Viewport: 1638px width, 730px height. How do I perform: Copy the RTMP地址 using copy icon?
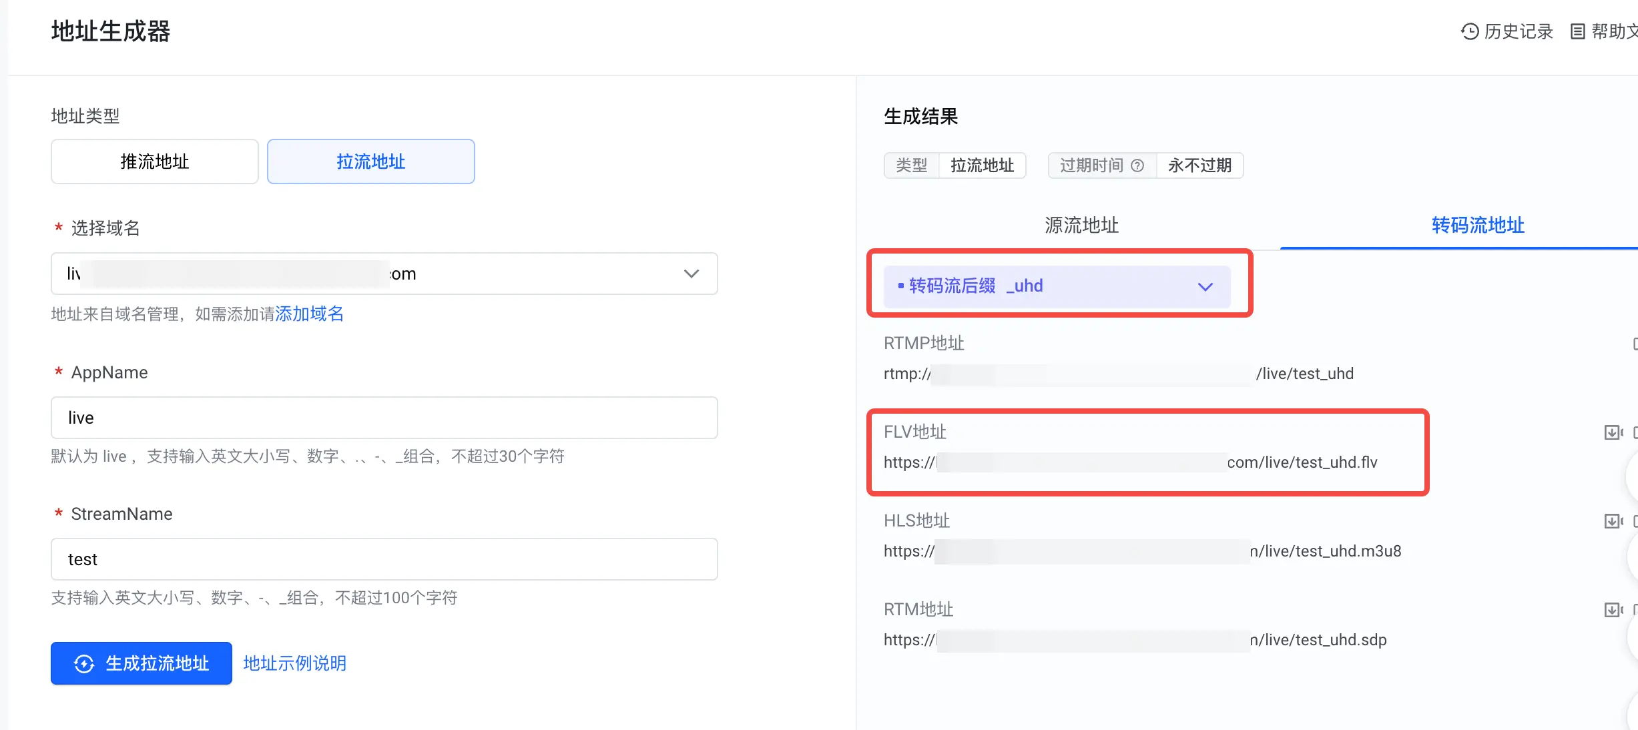1635,344
